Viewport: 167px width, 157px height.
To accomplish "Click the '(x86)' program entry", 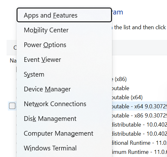I will click(x=119, y=79).
